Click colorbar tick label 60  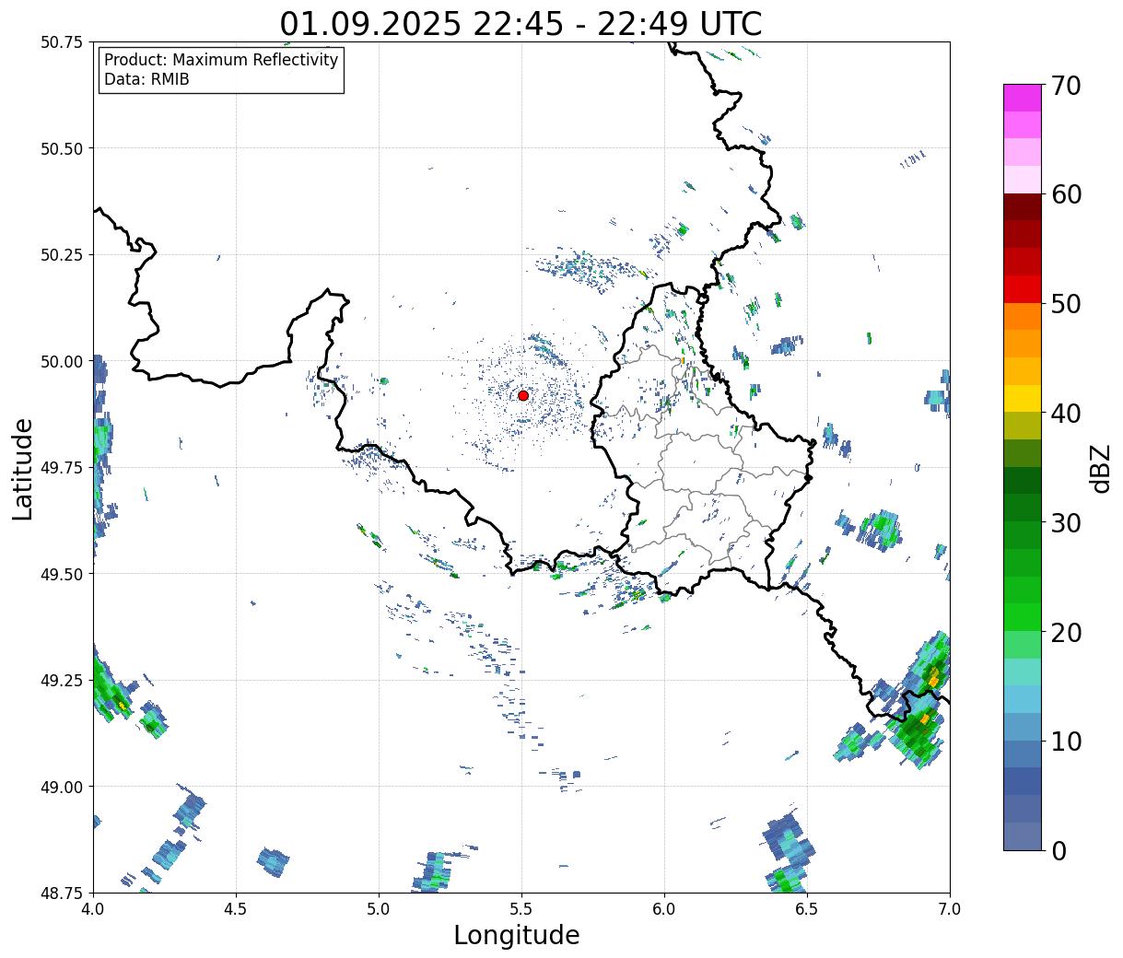1066,194
